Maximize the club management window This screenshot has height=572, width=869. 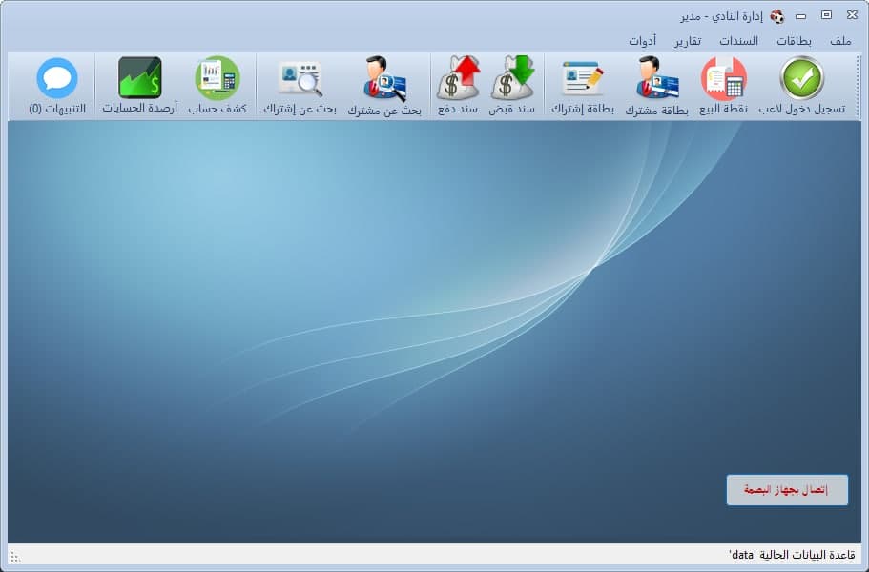pos(826,15)
